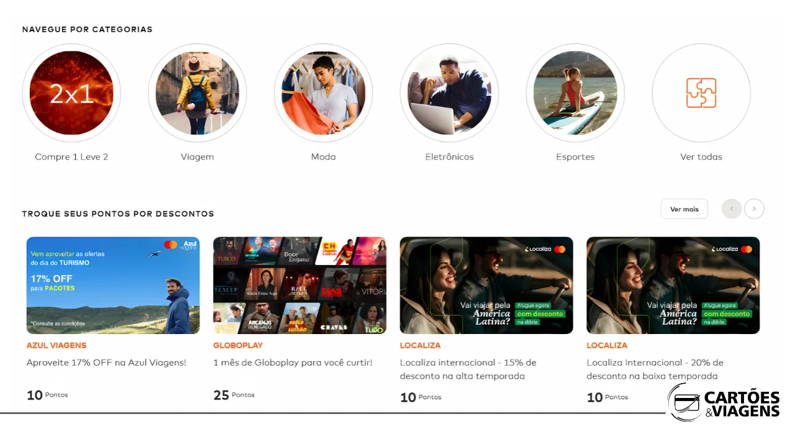Open the Azul Viagens 17% OFF banner
This screenshot has height=447, width=795.
click(x=113, y=286)
